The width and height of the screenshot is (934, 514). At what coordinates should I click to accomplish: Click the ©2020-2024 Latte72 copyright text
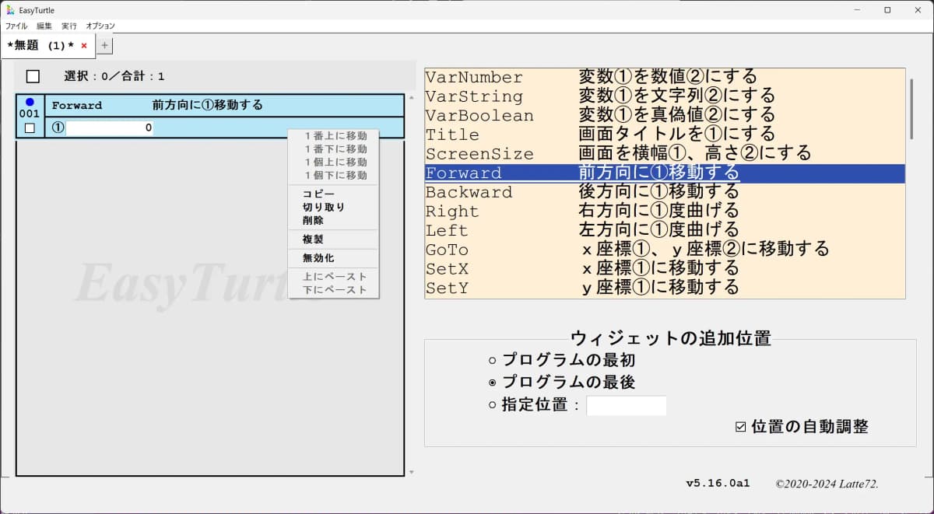[827, 484]
